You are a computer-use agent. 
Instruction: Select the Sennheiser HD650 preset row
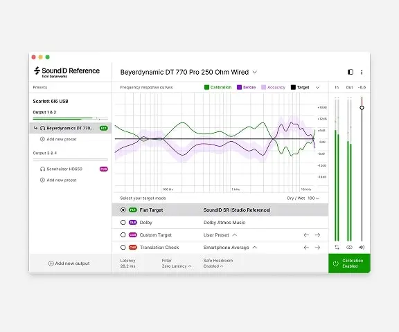(x=71, y=169)
